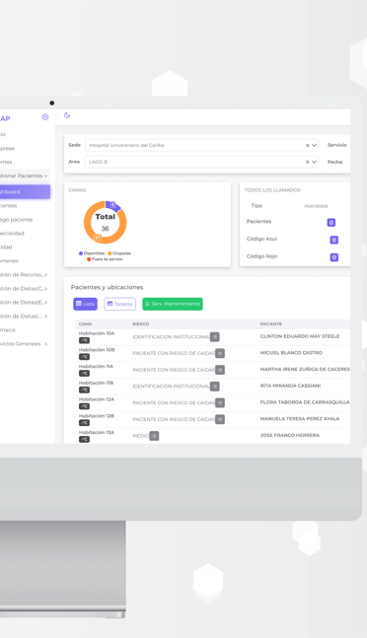The image size is (367, 638).
Task: Click the Habitación 12A bed label
Action: [97, 399]
